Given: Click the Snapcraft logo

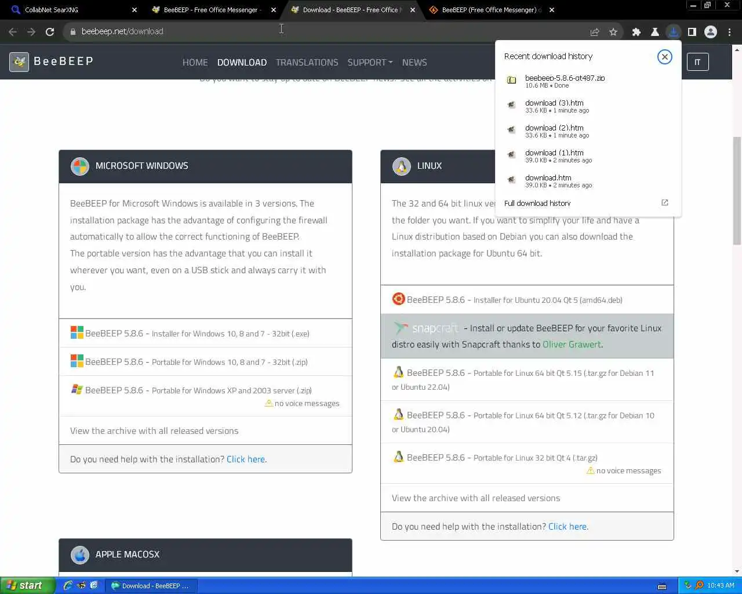Looking at the screenshot, I should click(426, 328).
